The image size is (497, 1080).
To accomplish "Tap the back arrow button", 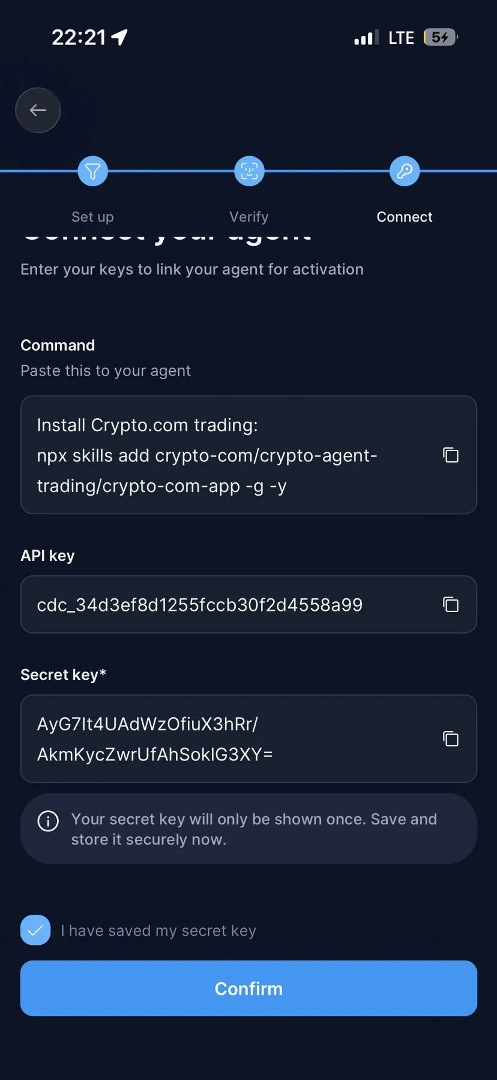I will click(x=38, y=111).
